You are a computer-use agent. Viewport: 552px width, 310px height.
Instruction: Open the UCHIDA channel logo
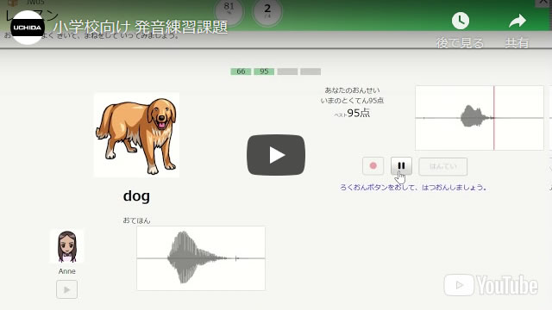pos(28,28)
